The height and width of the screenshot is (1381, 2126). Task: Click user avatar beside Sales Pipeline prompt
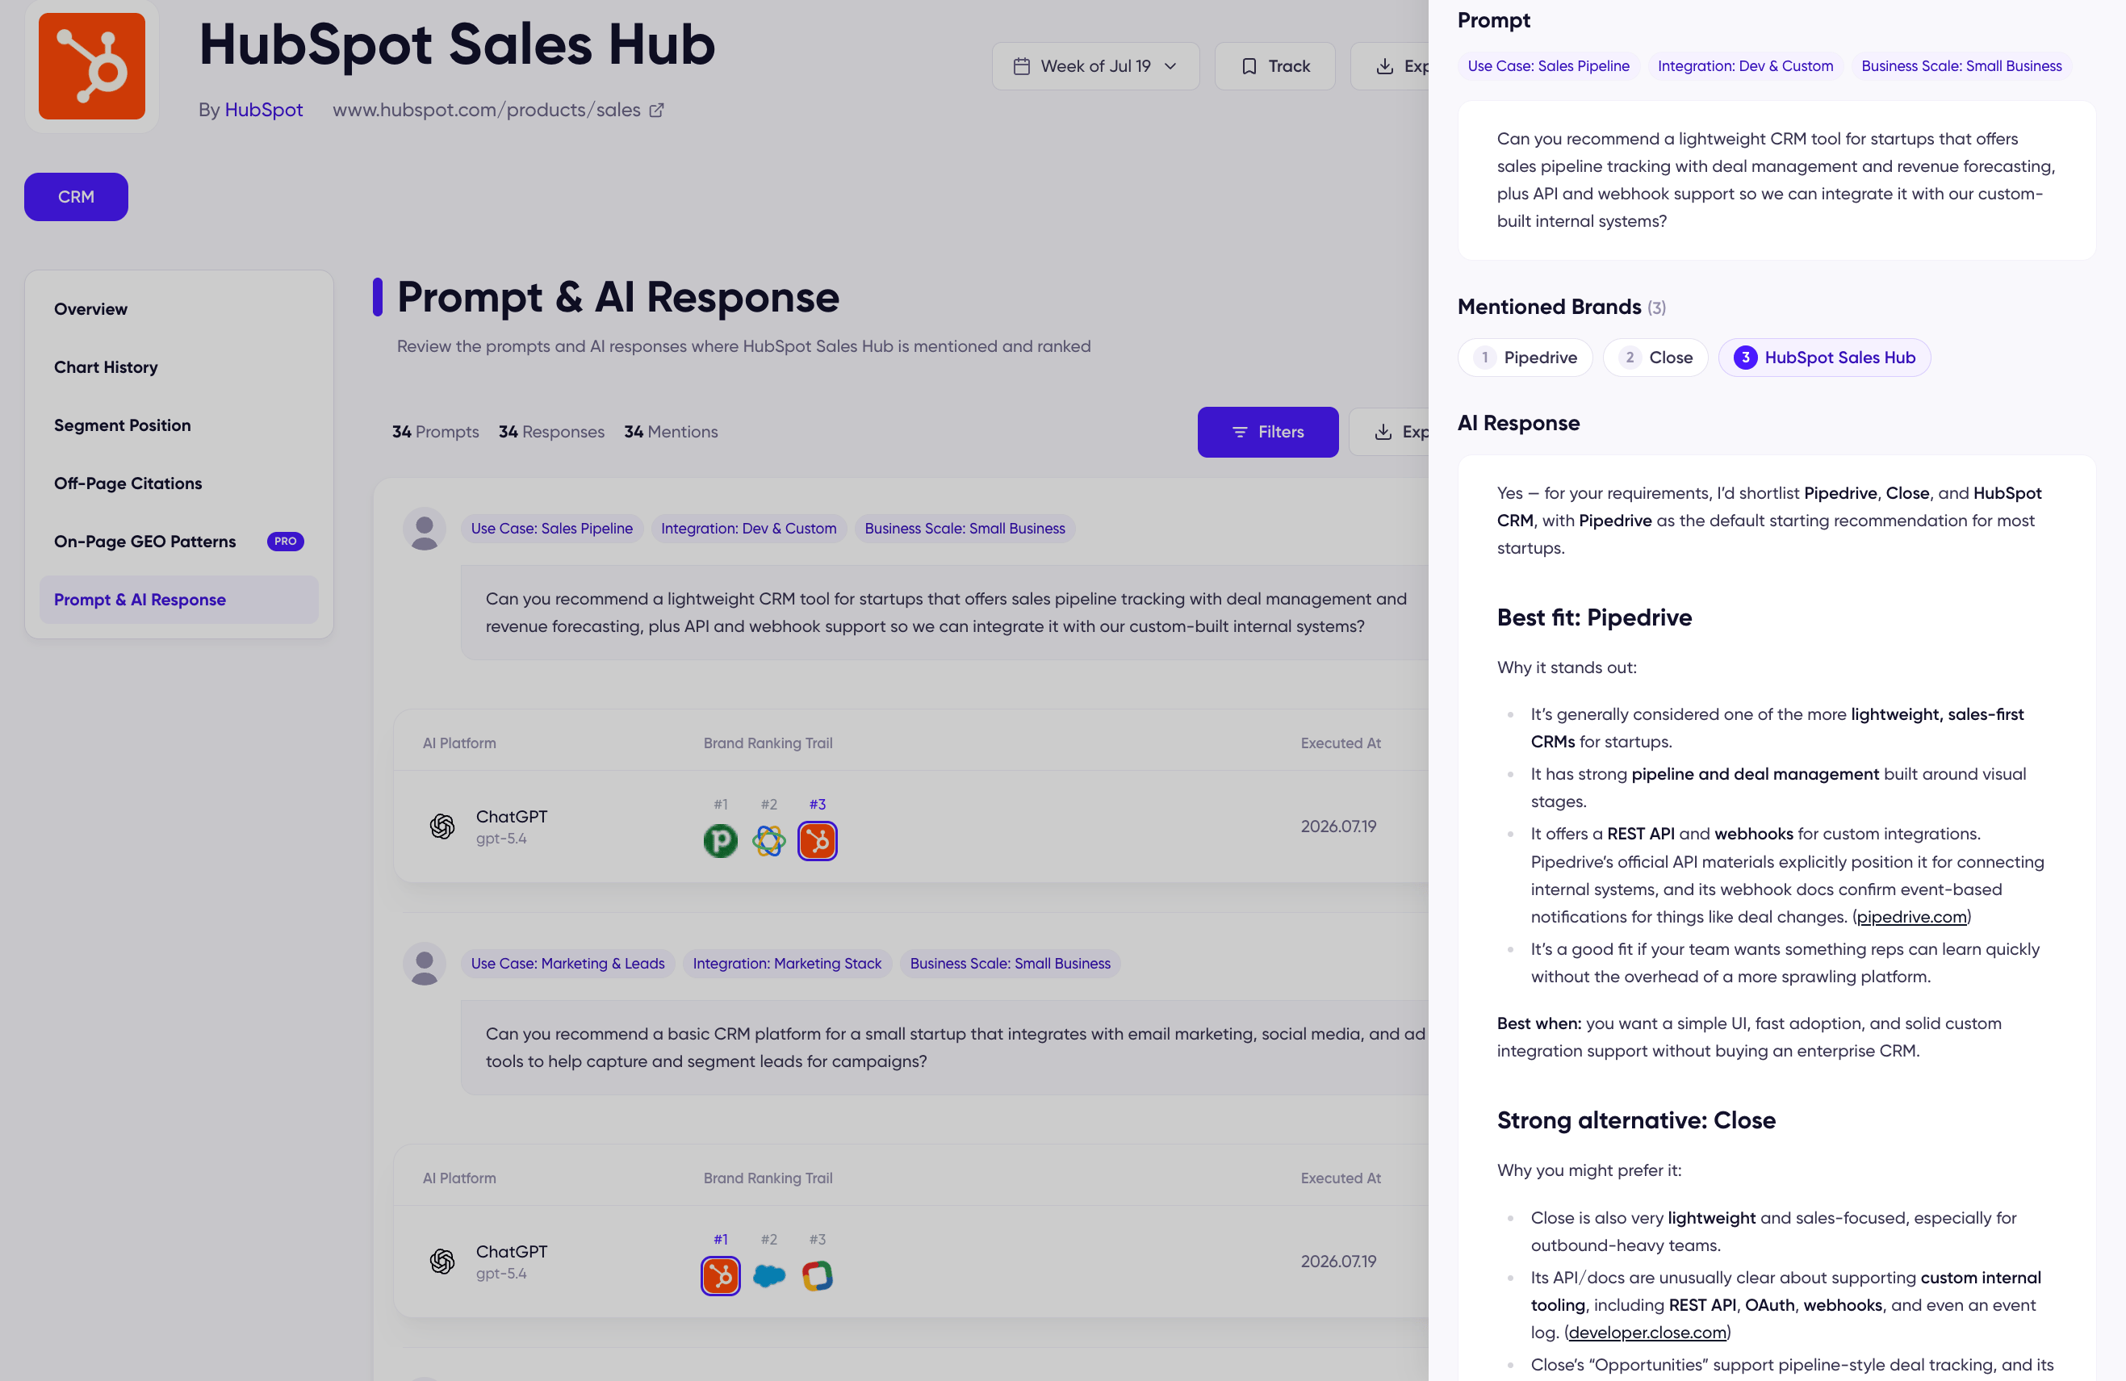(x=425, y=529)
